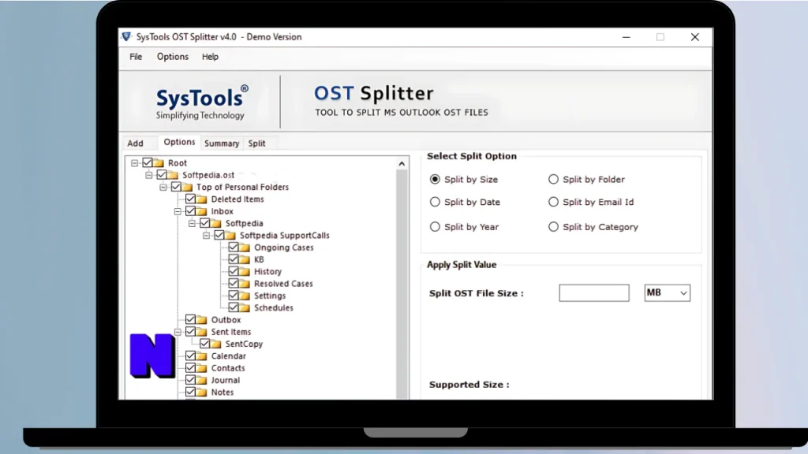Select the Split by Date option
808x454 pixels.
click(435, 202)
